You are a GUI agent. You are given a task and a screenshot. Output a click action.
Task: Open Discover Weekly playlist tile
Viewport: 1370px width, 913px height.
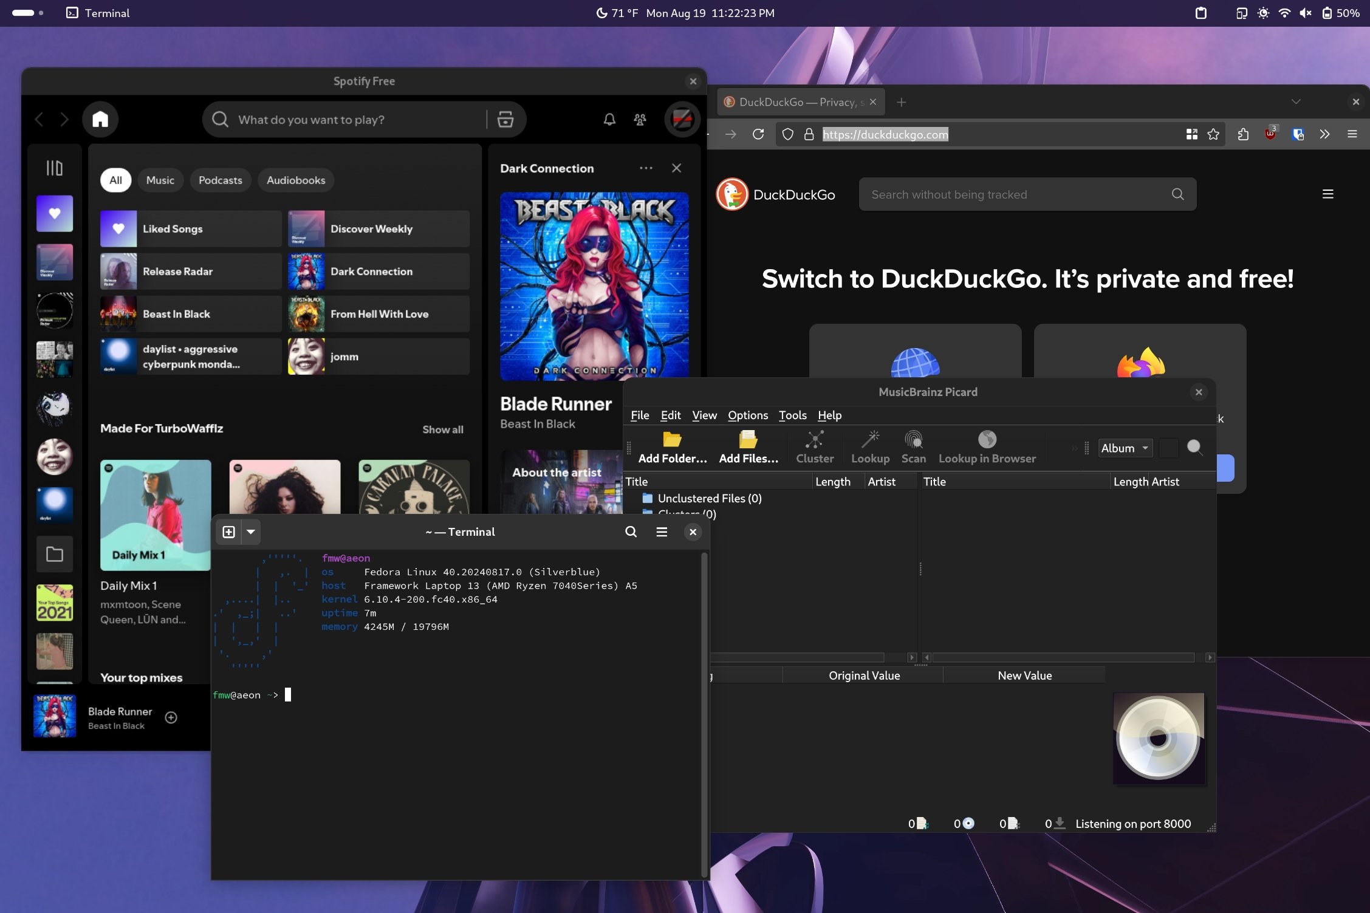[378, 228]
